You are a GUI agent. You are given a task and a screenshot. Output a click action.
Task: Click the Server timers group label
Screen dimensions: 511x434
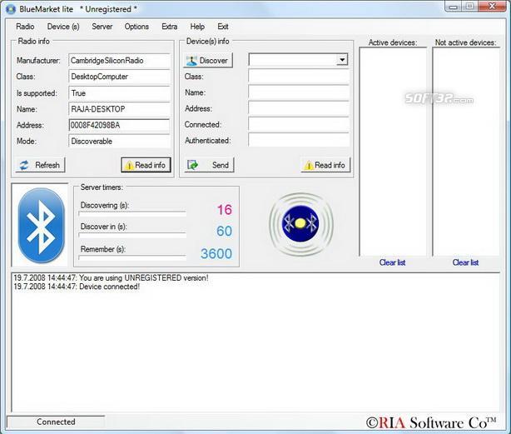pos(102,187)
